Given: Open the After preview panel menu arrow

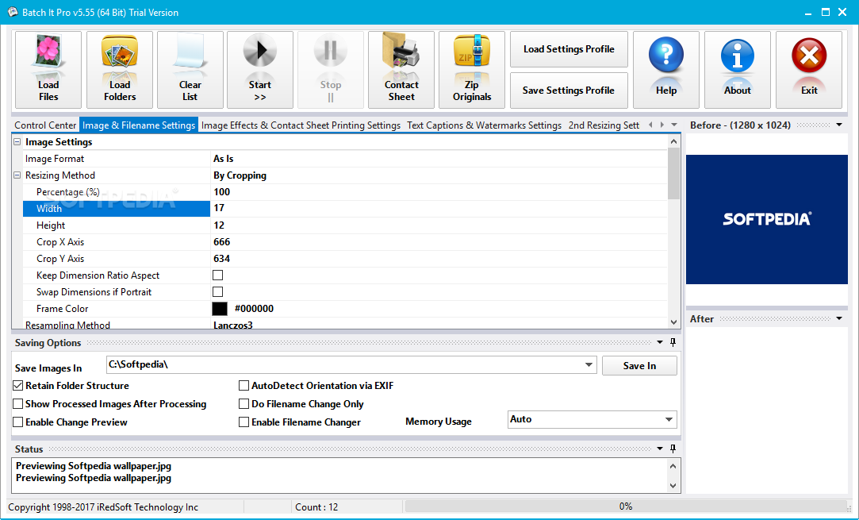Looking at the screenshot, I should pos(839,318).
